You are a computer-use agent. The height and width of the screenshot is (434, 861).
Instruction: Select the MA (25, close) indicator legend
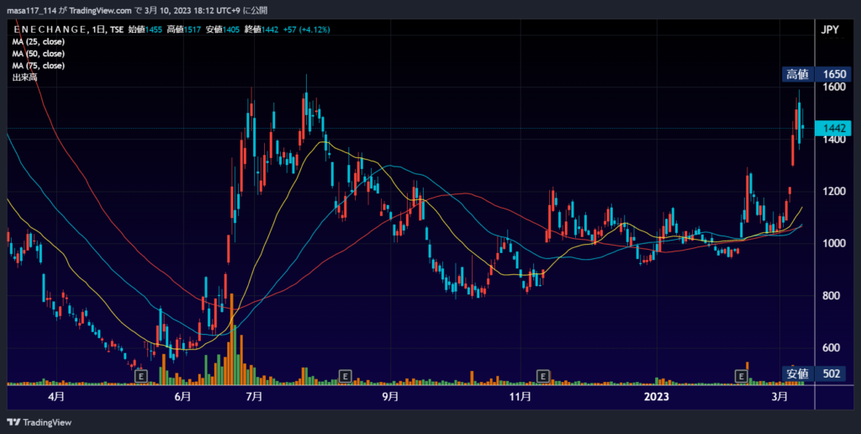pyautogui.click(x=39, y=42)
